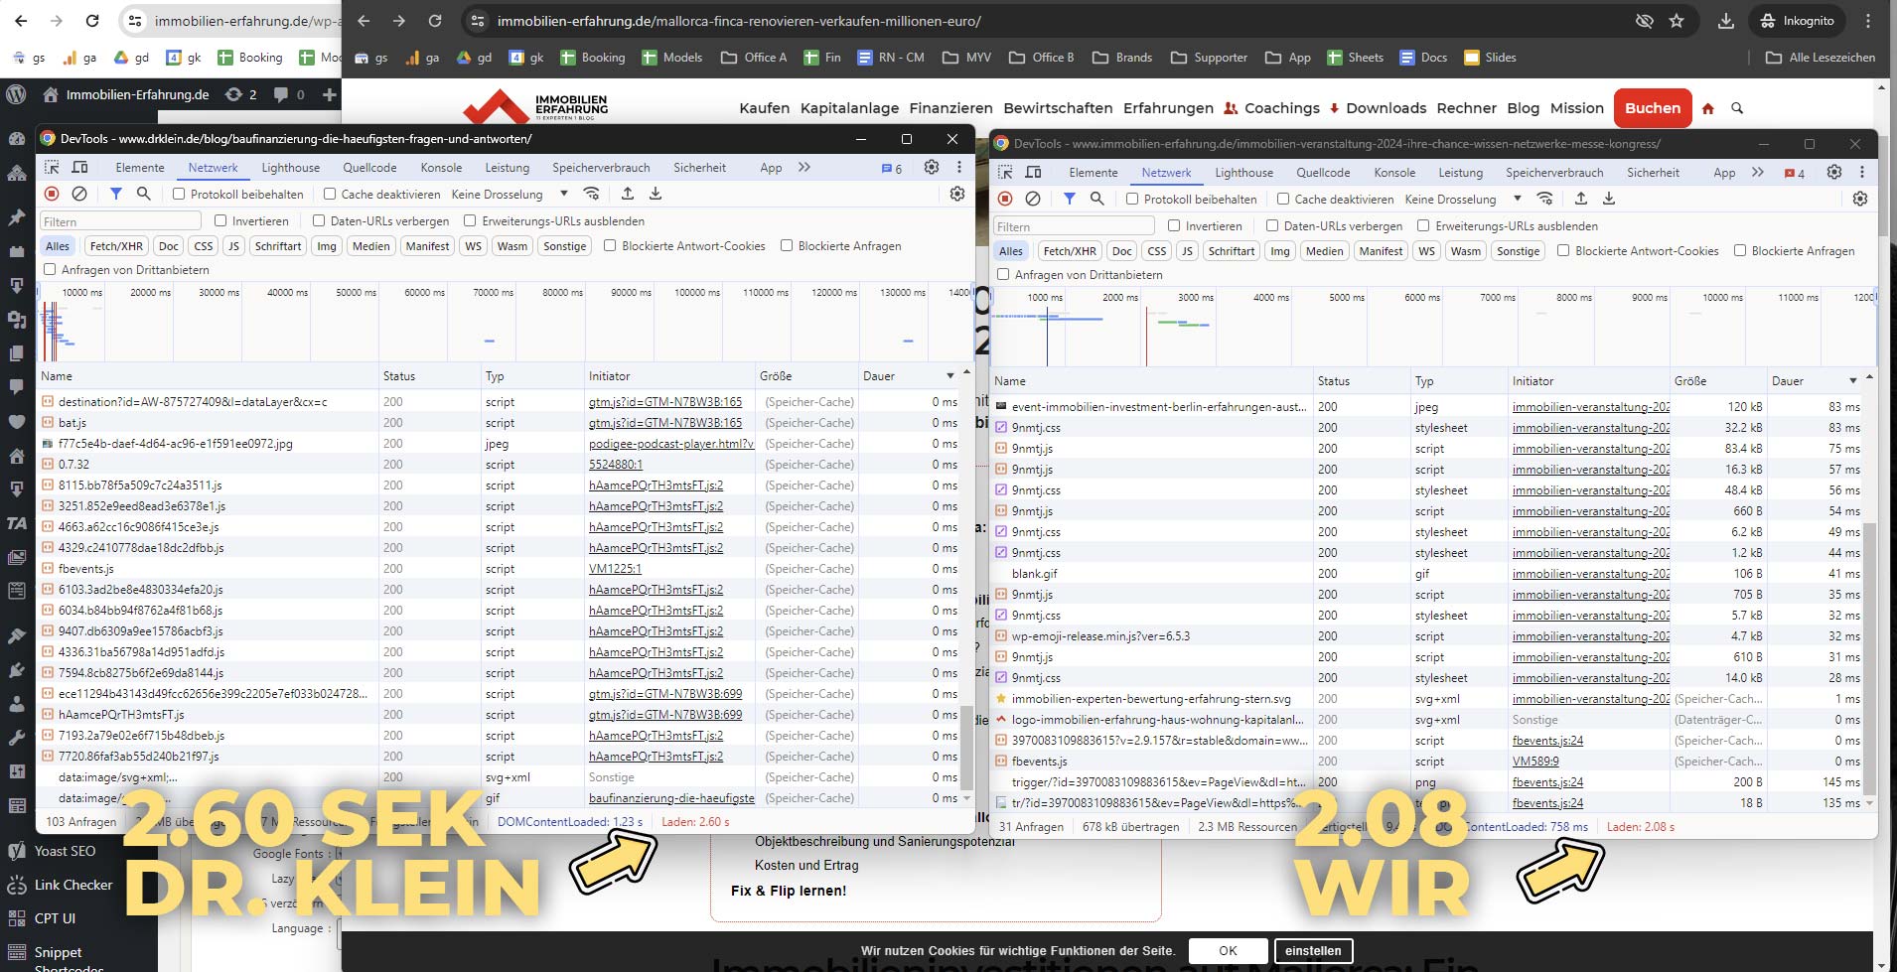The image size is (1897, 972).
Task: Expand more tabs chevron in immobilien-erfahrung DevTools
Action: click(1758, 172)
